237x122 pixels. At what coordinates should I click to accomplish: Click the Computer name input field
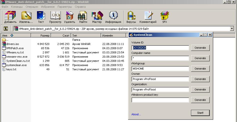160,58
